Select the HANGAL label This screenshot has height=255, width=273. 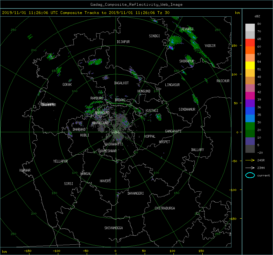[86, 174]
